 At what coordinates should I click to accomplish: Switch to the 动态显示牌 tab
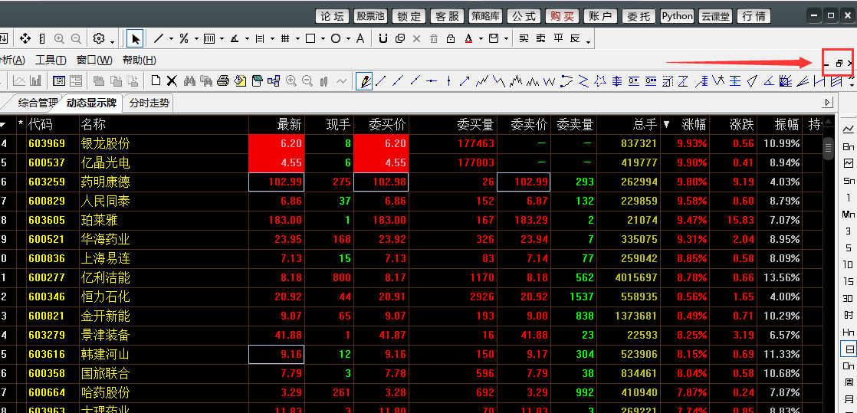click(90, 103)
